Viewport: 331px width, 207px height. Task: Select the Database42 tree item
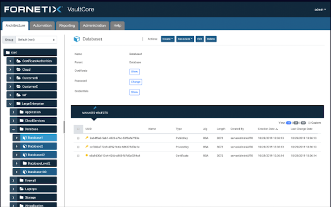35,155
